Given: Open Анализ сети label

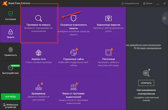Looking at the screenshot, I should tap(39, 59).
